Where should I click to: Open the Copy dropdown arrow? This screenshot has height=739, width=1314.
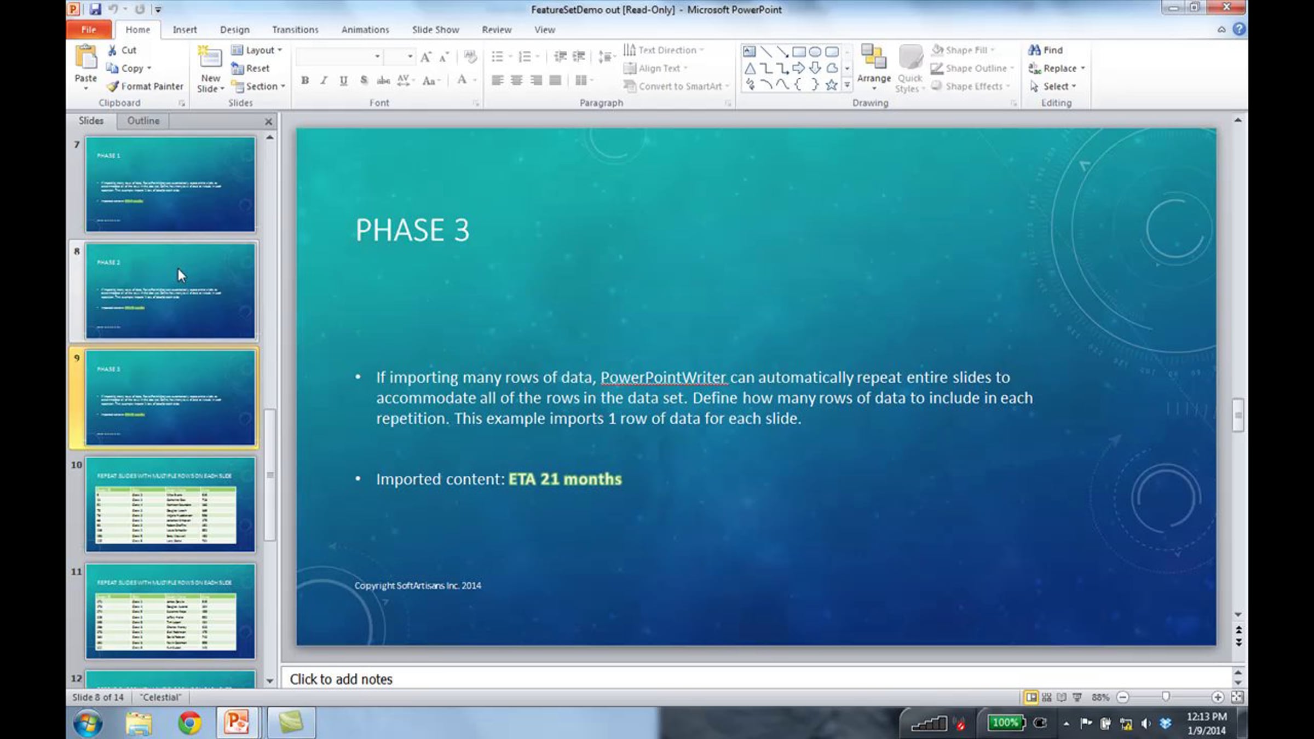pyautogui.click(x=149, y=68)
